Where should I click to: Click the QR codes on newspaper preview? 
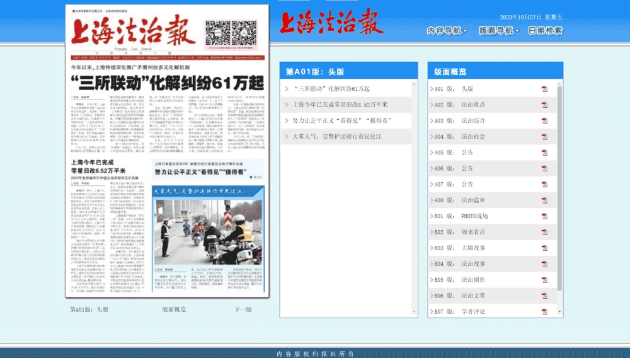pos(231,33)
